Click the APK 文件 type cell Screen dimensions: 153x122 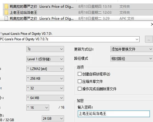(127, 19)
